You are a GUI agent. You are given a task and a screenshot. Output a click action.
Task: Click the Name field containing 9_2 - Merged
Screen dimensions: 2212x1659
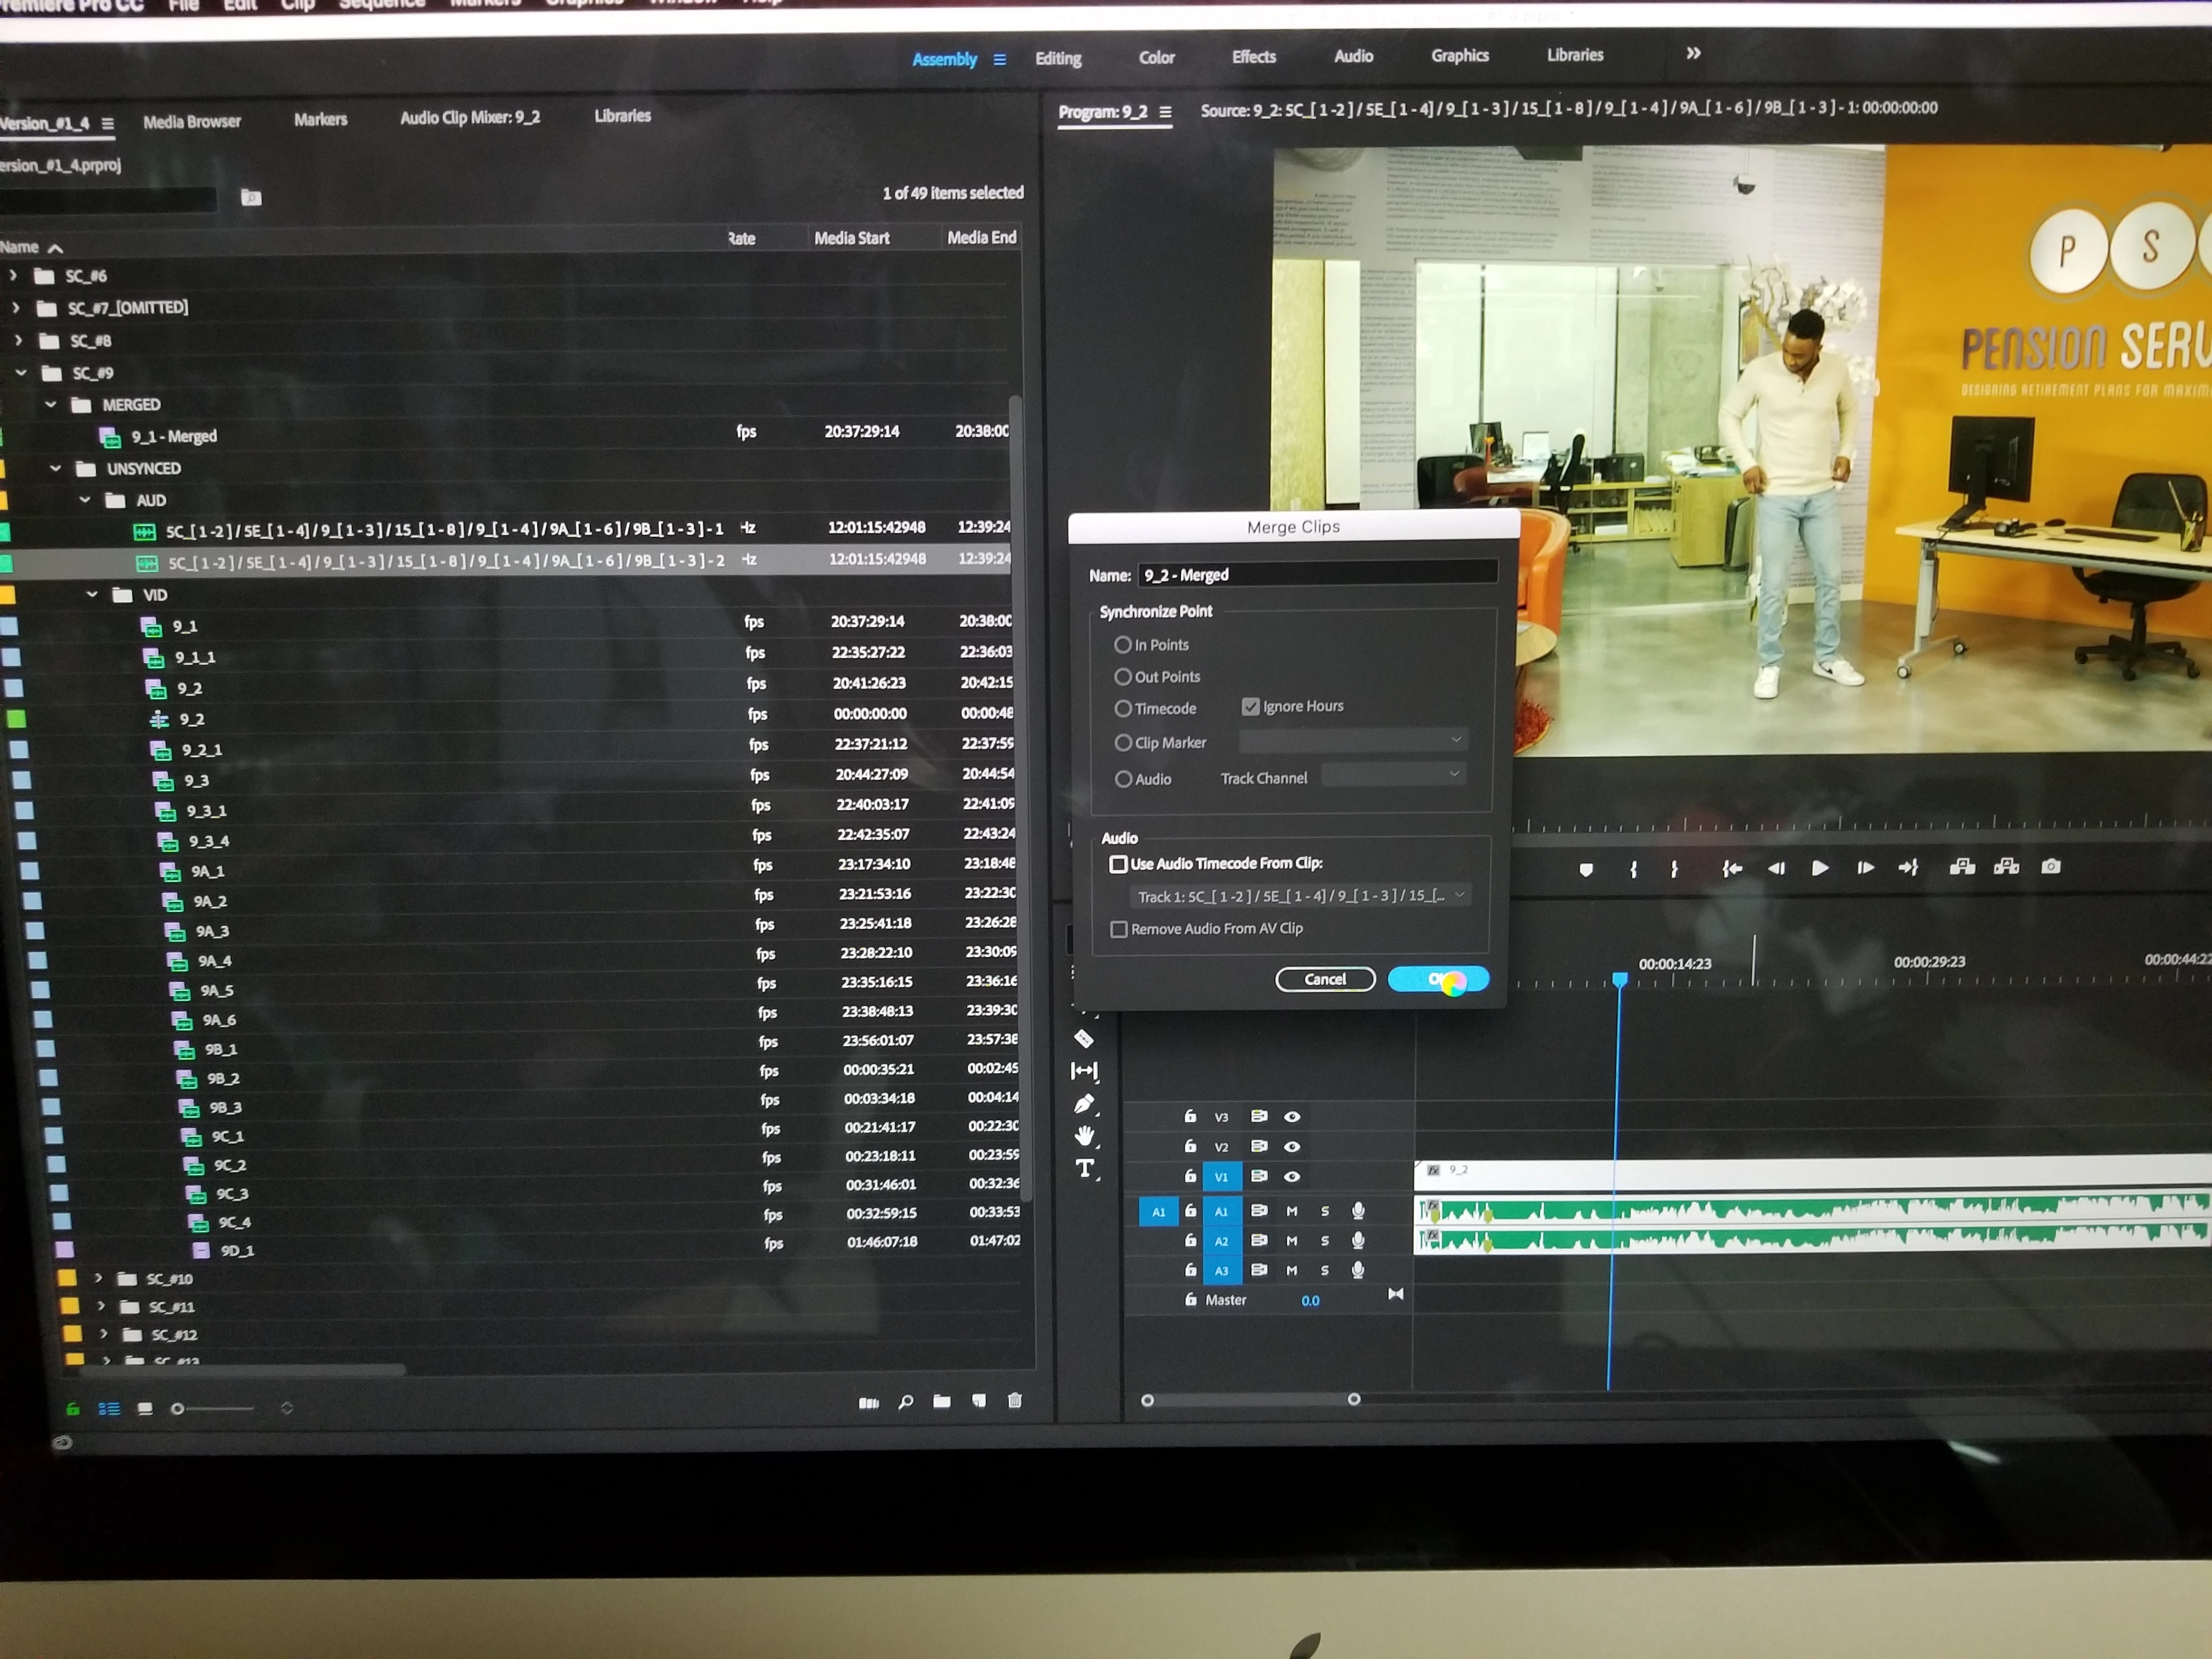[1318, 574]
